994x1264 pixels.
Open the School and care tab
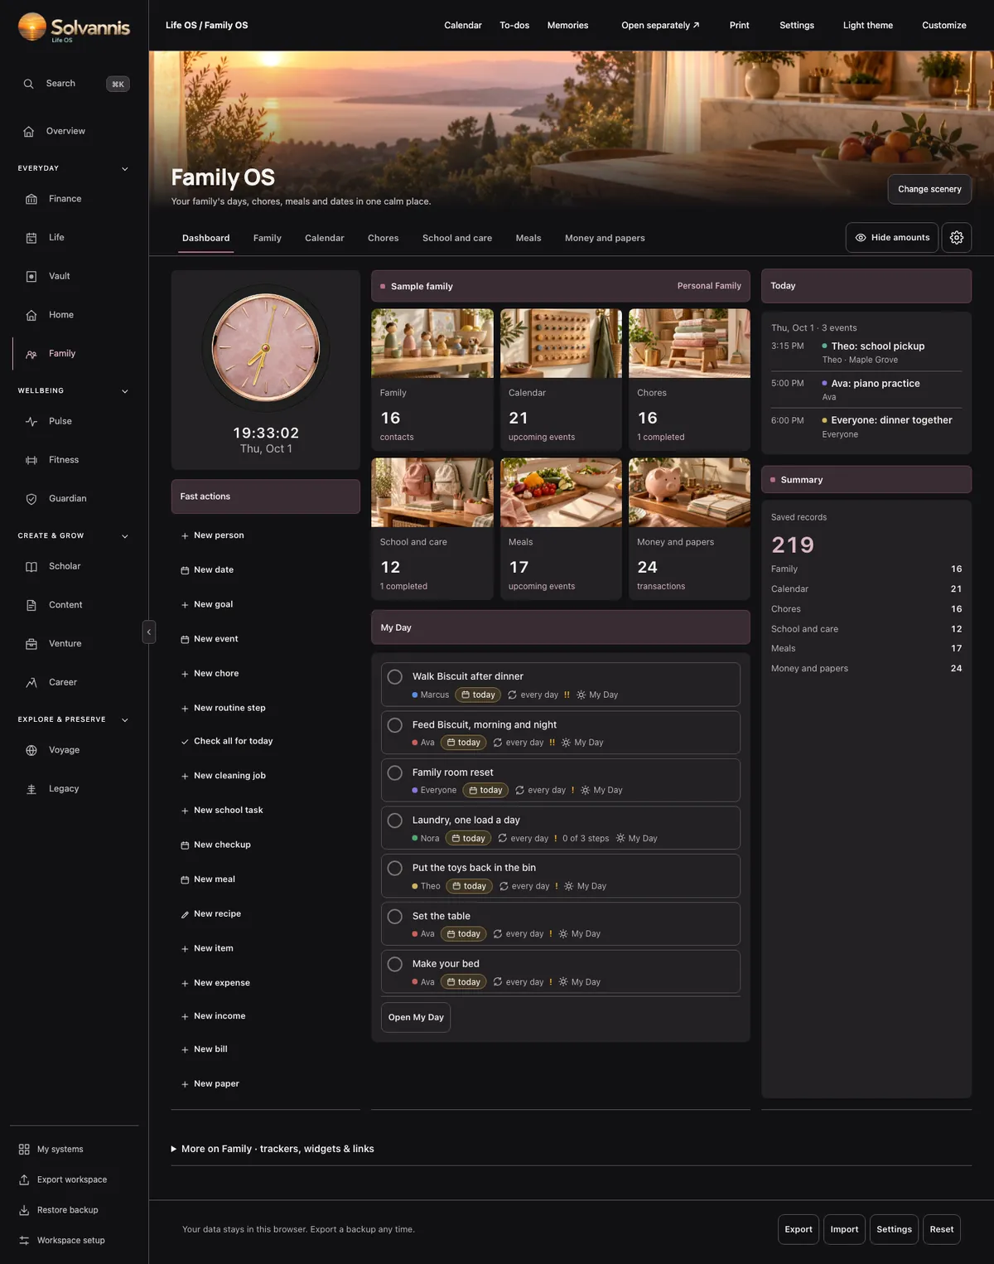tap(457, 238)
